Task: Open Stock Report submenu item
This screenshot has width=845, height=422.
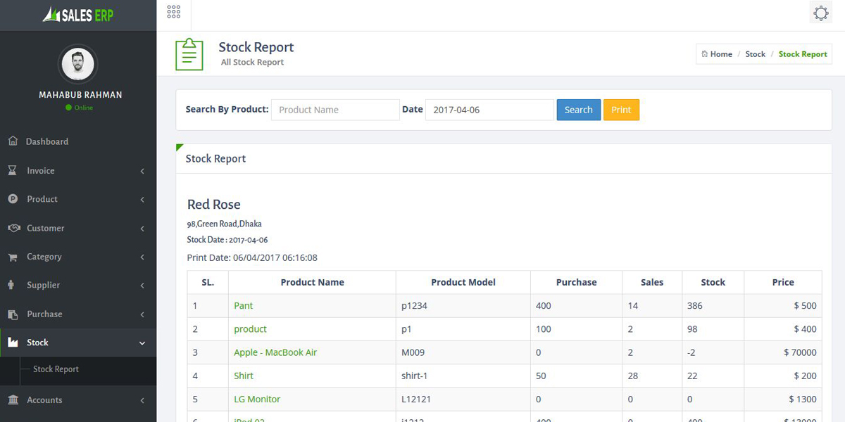Action: [x=56, y=369]
